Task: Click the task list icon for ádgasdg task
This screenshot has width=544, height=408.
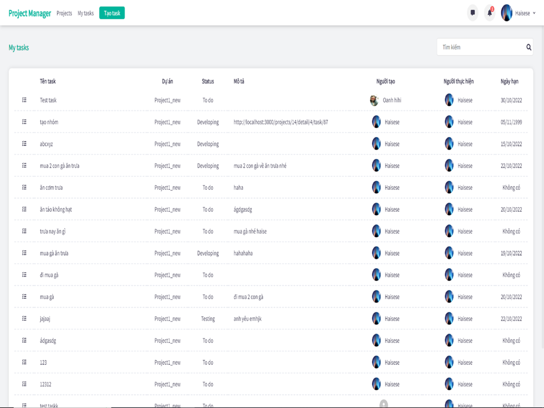Action: click(x=24, y=341)
